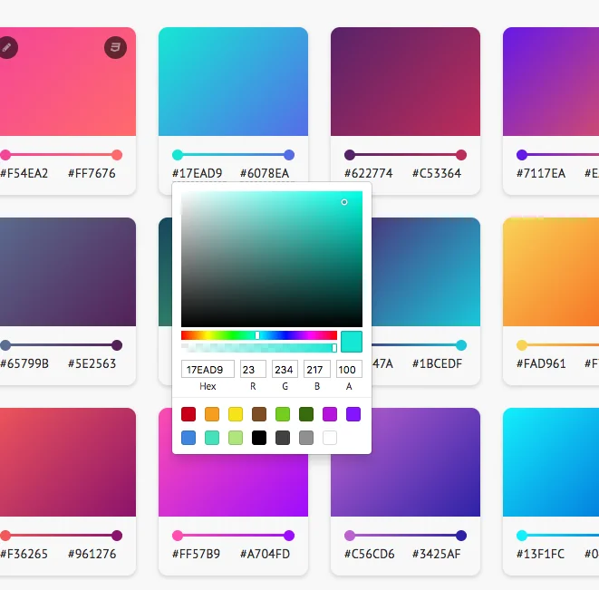Select the orange preset color swatch
599x590 pixels.
pos(212,414)
